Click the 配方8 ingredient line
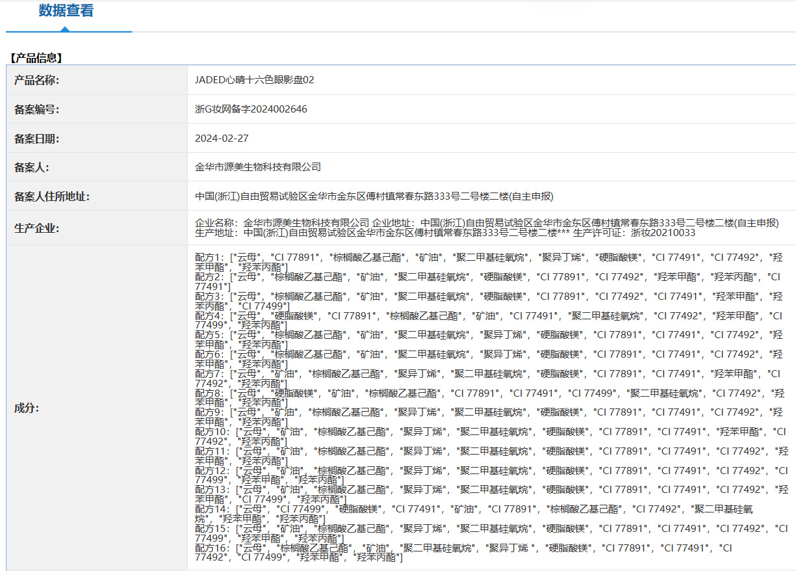Screen dimensions: 796x571 [x=489, y=398]
